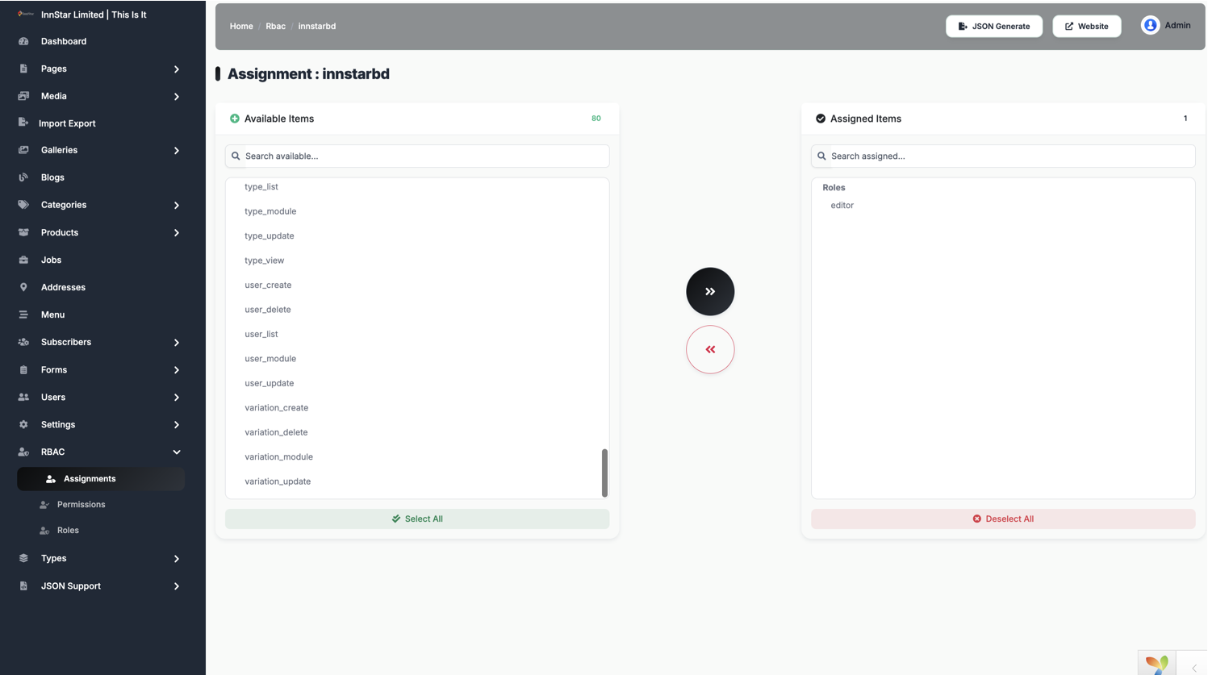Image resolution: width=1208 pixels, height=675 pixels.
Task: Click the InnStar logo icon at top left
Action: [x=25, y=14]
